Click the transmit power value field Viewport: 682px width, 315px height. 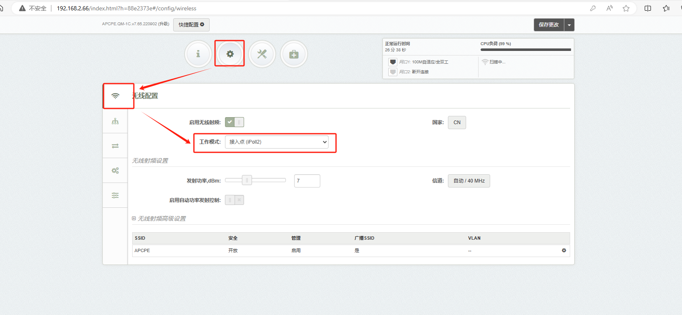307,181
